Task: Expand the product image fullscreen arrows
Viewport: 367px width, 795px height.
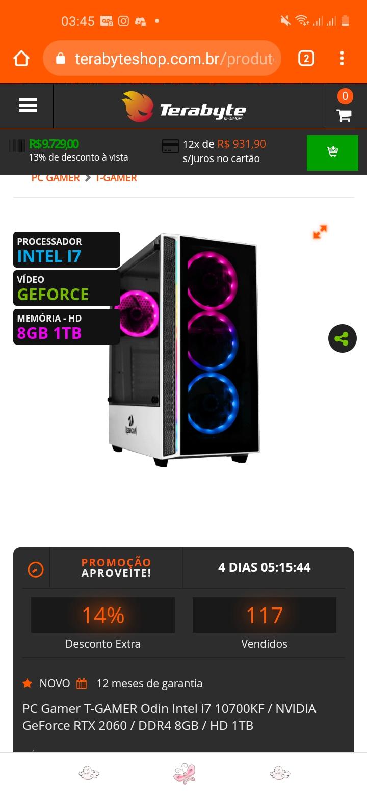Action: click(x=320, y=232)
